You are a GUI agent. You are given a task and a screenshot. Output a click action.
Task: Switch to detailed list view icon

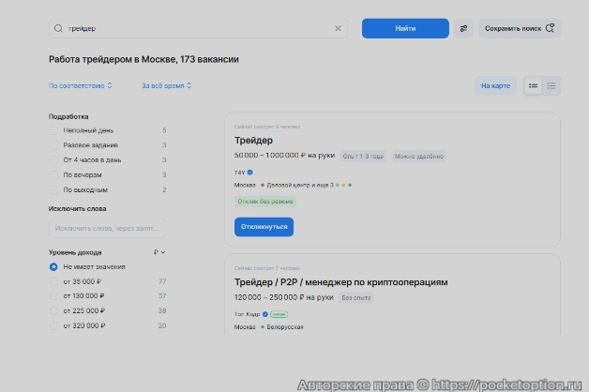(x=533, y=86)
